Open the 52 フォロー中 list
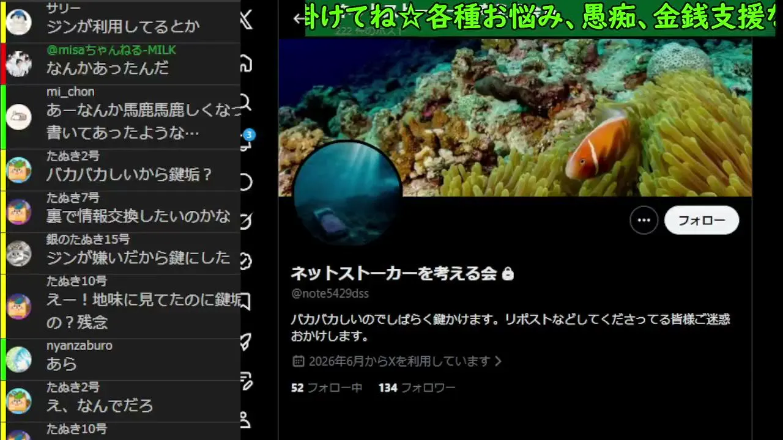 point(327,387)
